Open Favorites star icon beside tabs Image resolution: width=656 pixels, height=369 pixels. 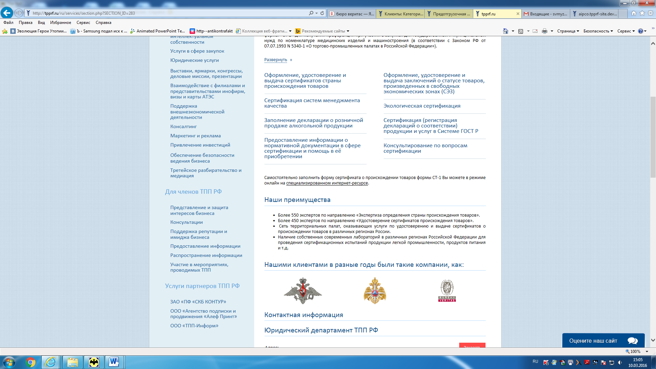(x=642, y=13)
